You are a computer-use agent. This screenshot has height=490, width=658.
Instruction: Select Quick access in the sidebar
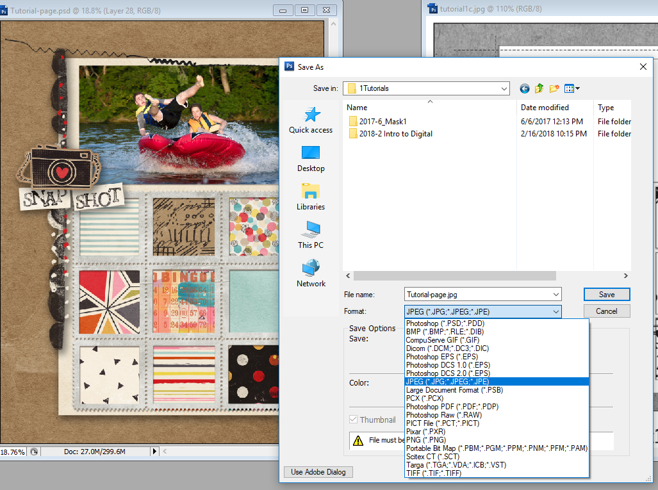[x=310, y=124]
